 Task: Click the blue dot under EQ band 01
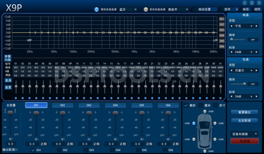(x=16, y=98)
